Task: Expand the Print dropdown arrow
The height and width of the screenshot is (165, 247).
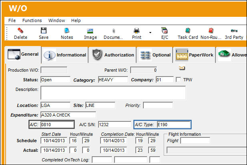Action: tap(150, 32)
